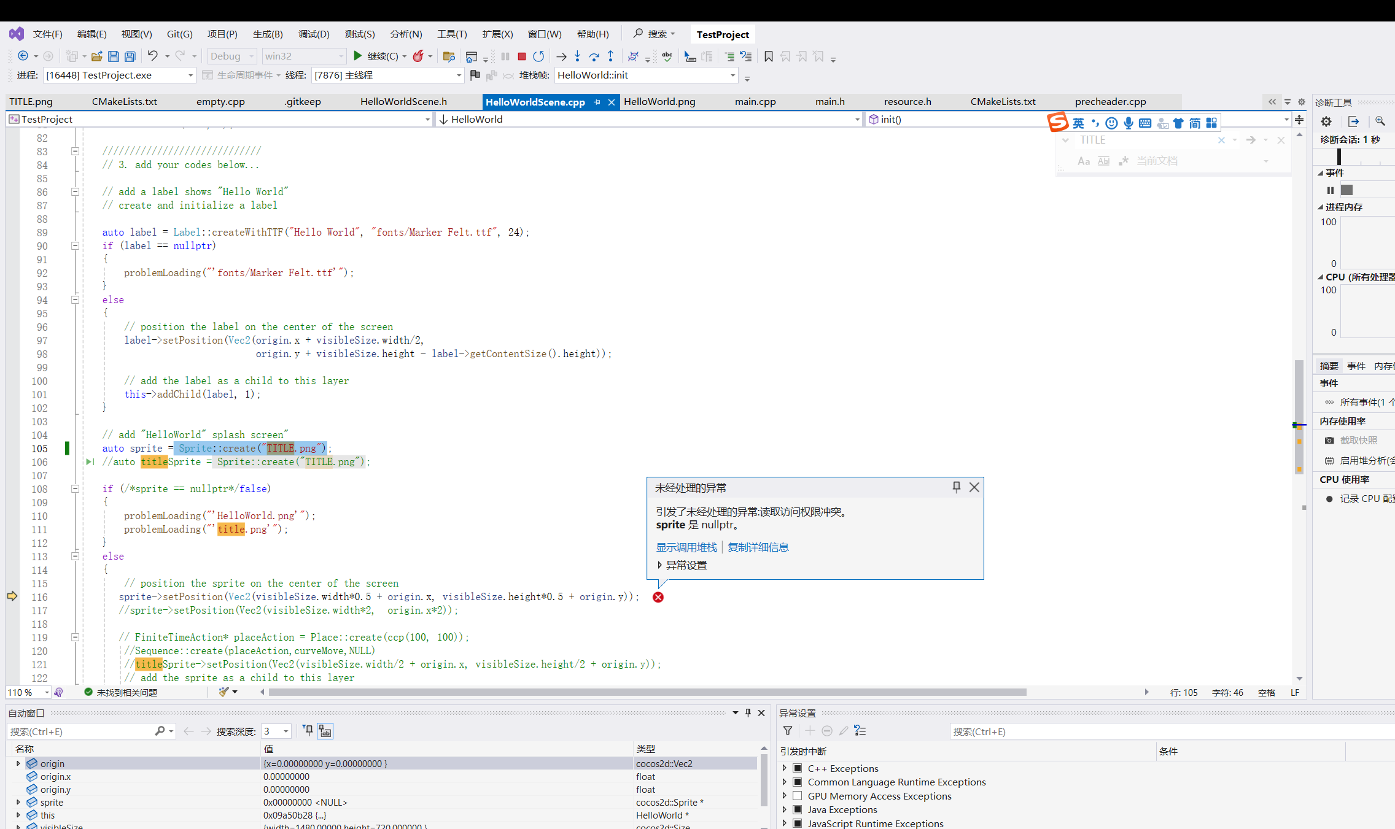Pin the unhandled exception popup
Image resolution: width=1395 pixels, height=829 pixels.
[x=956, y=487]
